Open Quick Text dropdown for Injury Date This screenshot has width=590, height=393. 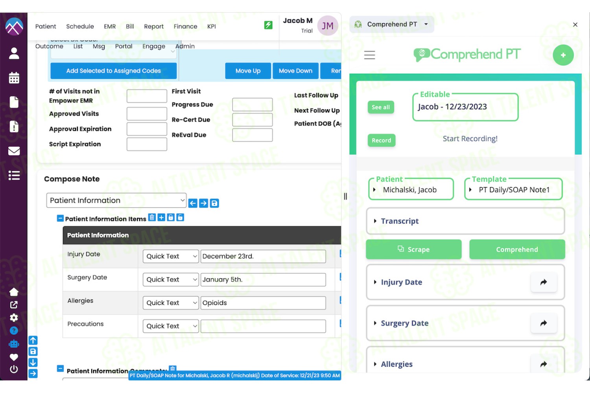[171, 256]
